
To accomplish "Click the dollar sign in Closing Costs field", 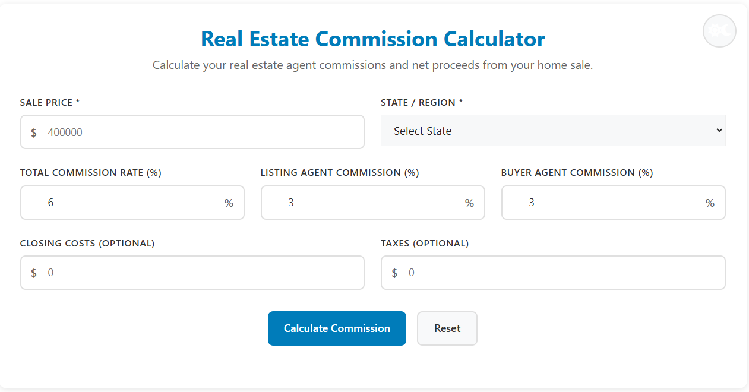I will coord(34,272).
